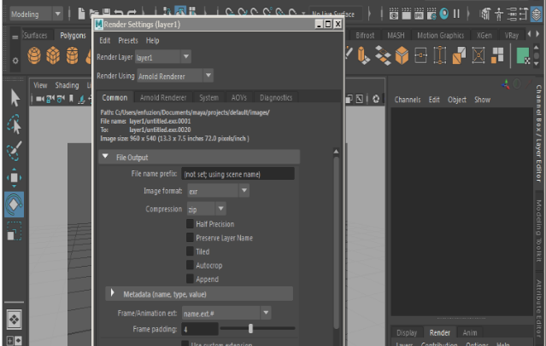
Task: Click the Frame padding value field
Action: [x=200, y=329]
